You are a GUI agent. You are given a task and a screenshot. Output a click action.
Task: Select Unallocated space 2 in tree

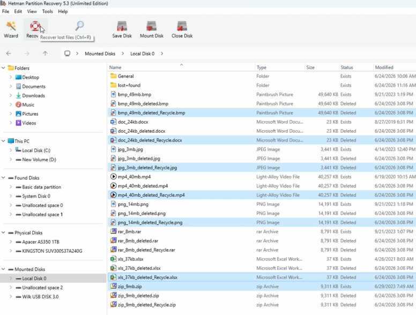(x=42, y=288)
